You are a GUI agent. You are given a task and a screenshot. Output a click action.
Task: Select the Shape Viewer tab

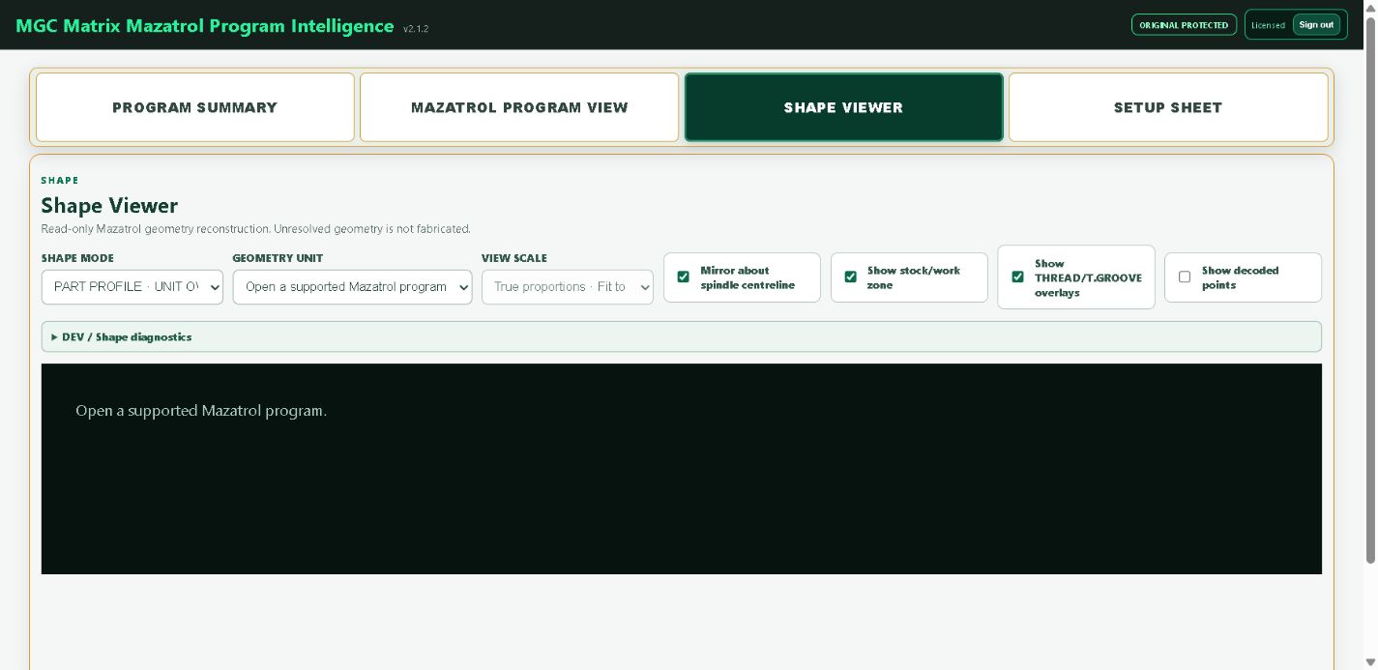[843, 107]
